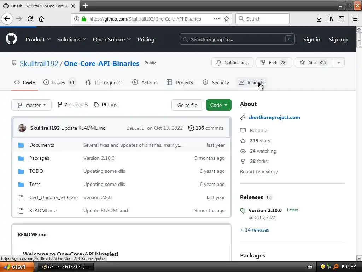Image resolution: width=362 pixels, height=272 pixels.
Task: Focus the GitHub search or jump to field
Action: click(x=237, y=39)
